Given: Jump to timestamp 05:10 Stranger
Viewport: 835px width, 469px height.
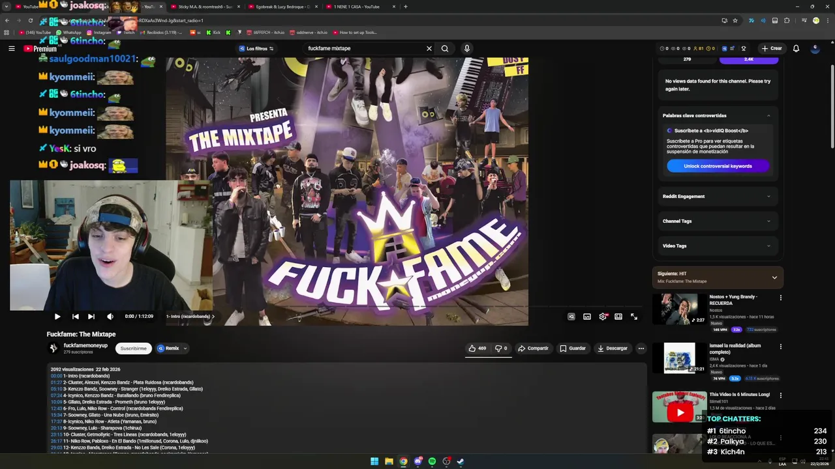Looking at the screenshot, I should 56,389.
